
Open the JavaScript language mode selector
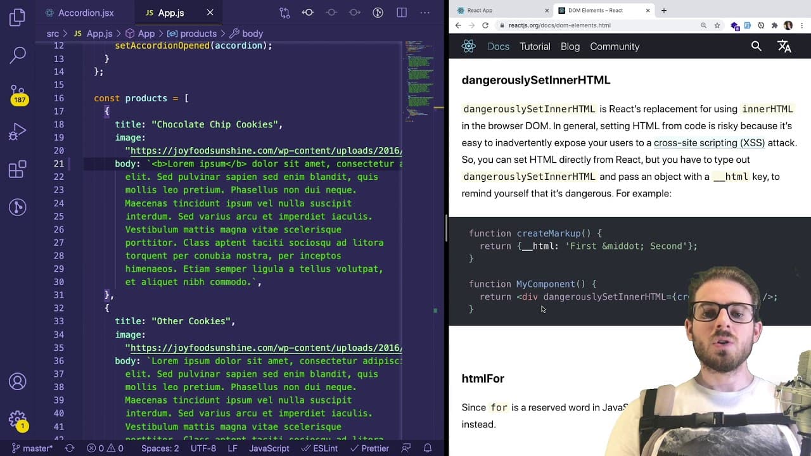[269, 448]
